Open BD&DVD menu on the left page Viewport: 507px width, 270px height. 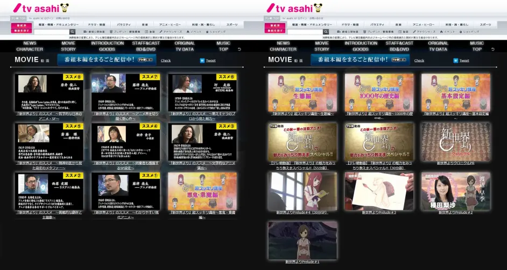[x=146, y=49]
